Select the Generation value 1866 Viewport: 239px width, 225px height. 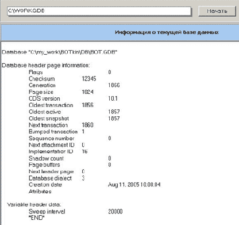114,85
